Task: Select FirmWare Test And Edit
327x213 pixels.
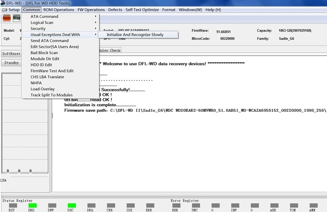Action: pyautogui.click(x=60, y=71)
